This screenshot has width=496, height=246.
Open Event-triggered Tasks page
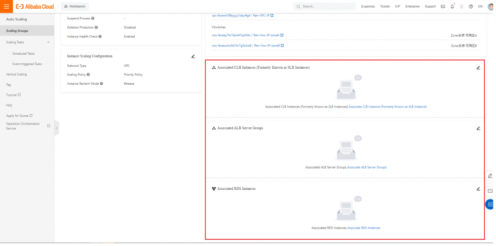27,64
